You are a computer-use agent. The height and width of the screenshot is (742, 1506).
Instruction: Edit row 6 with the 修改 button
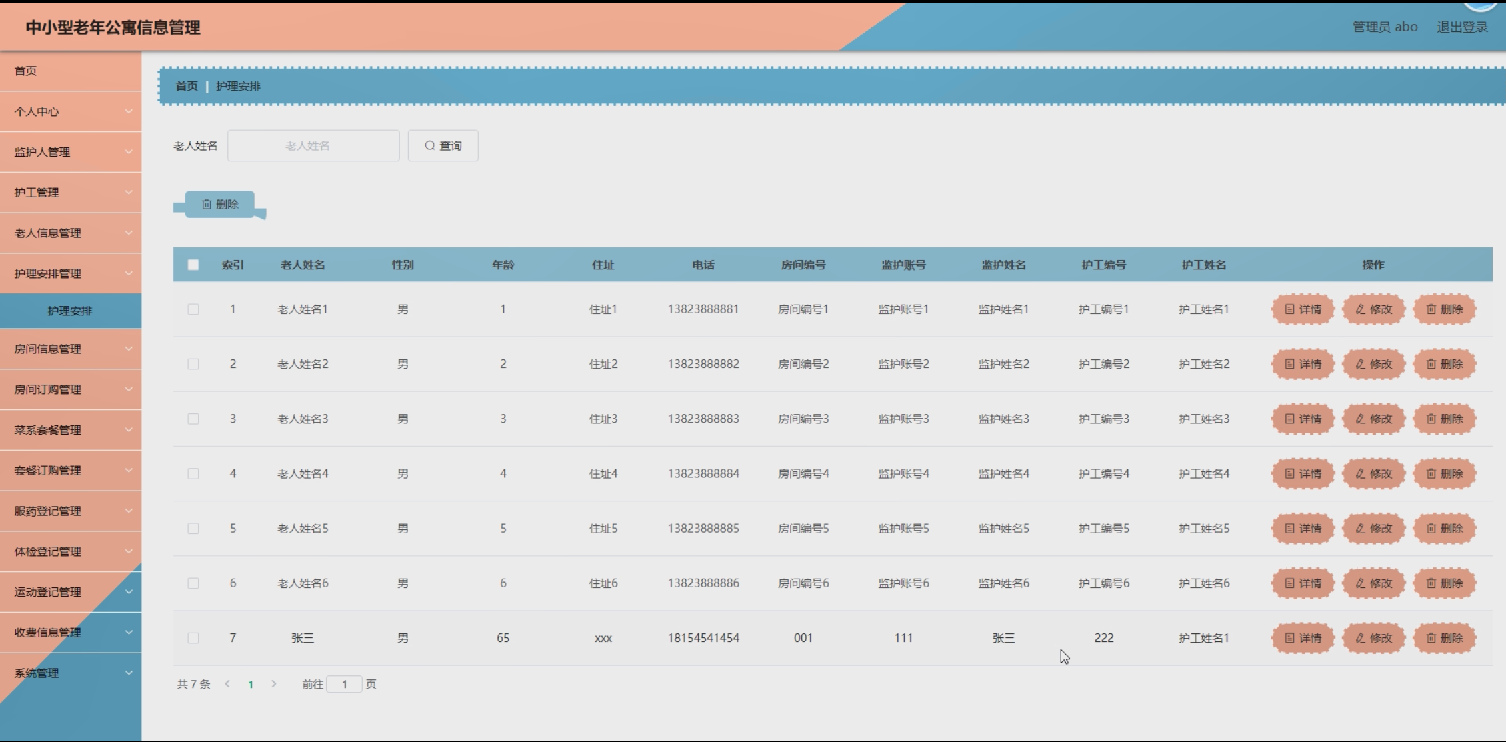click(1373, 583)
